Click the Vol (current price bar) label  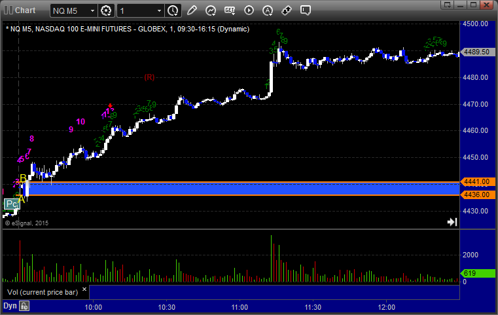(43, 292)
